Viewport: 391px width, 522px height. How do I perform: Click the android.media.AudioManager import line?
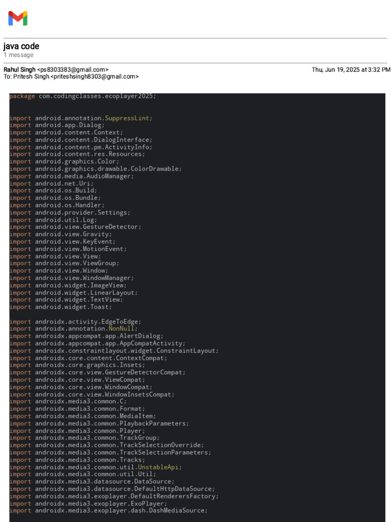(x=71, y=176)
